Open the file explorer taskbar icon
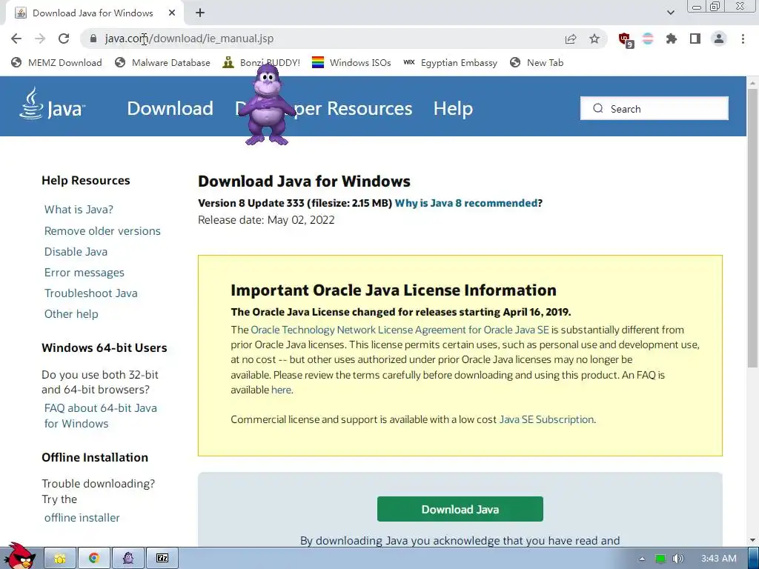 click(60, 559)
